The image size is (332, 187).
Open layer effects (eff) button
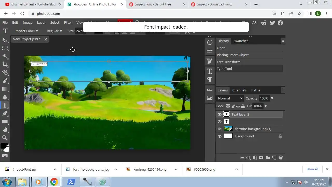[248, 157]
